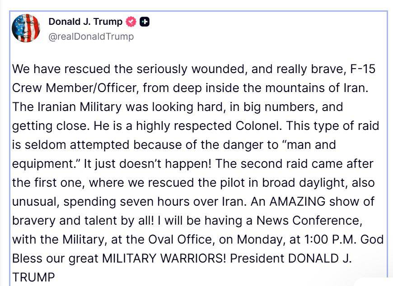Click the phrase MILITARY WARRIORS!
This screenshot has width=393, height=286.
click(166, 260)
